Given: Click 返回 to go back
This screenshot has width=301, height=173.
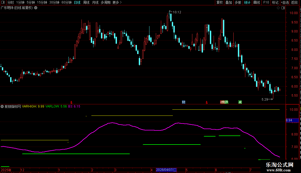Looking at the screenshot, I should point(294,2).
